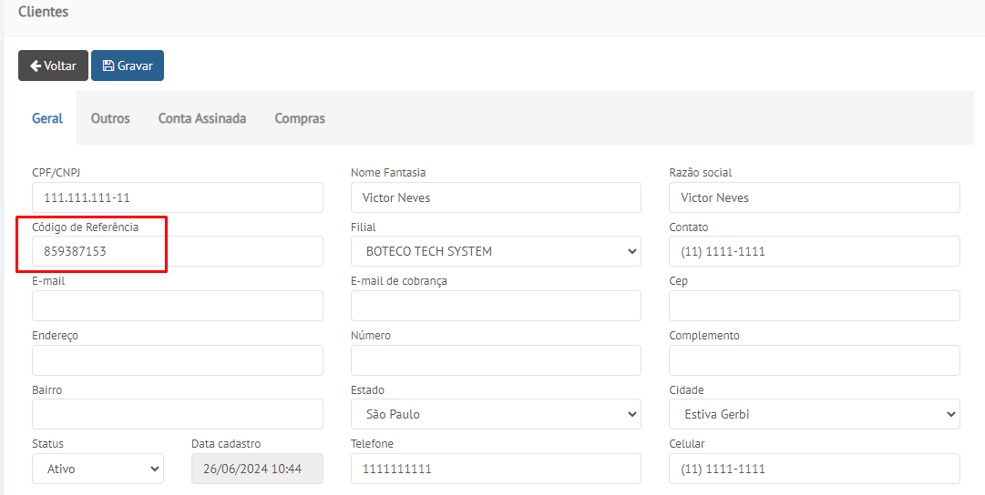This screenshot has height=495, width=985.
Task: Click the Endereço text field
Action: coord(178,360)
